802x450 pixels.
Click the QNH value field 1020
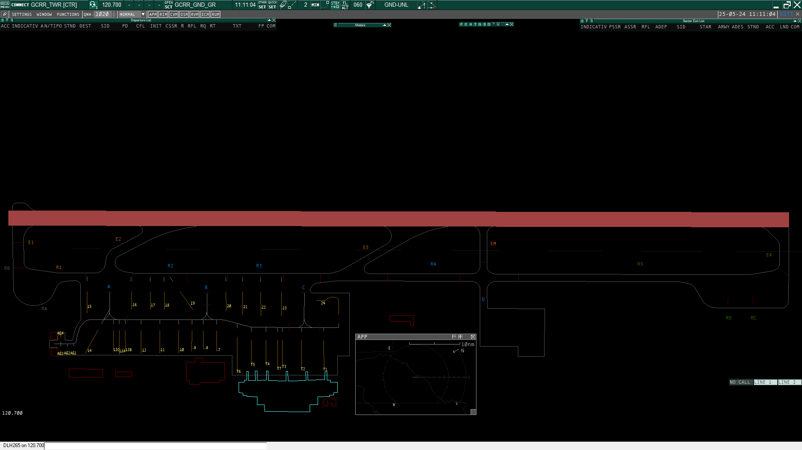click(102, 14)
